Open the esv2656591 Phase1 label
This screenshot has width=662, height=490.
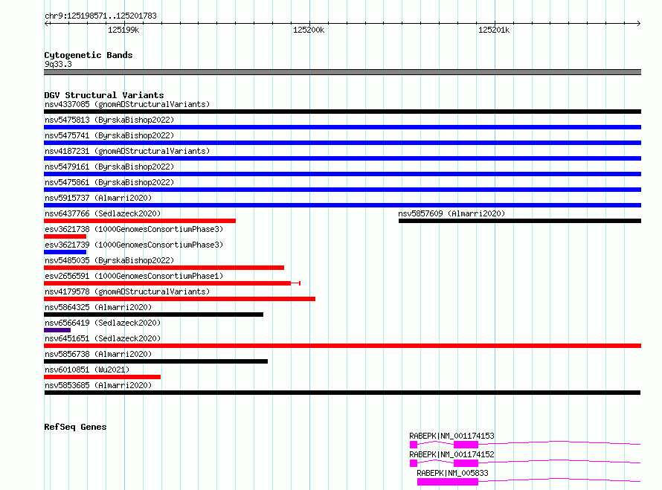(134, 276)
